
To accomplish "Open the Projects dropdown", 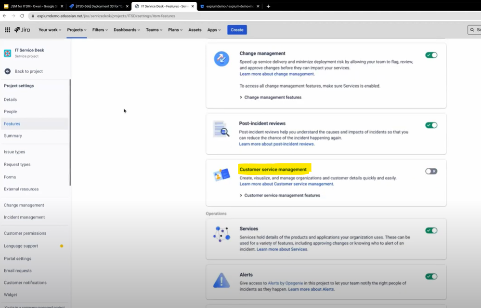I will pyautogui.click(x=77, y=30).
